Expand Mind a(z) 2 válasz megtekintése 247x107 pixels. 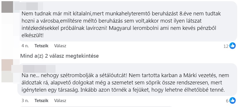pos(59,56)
